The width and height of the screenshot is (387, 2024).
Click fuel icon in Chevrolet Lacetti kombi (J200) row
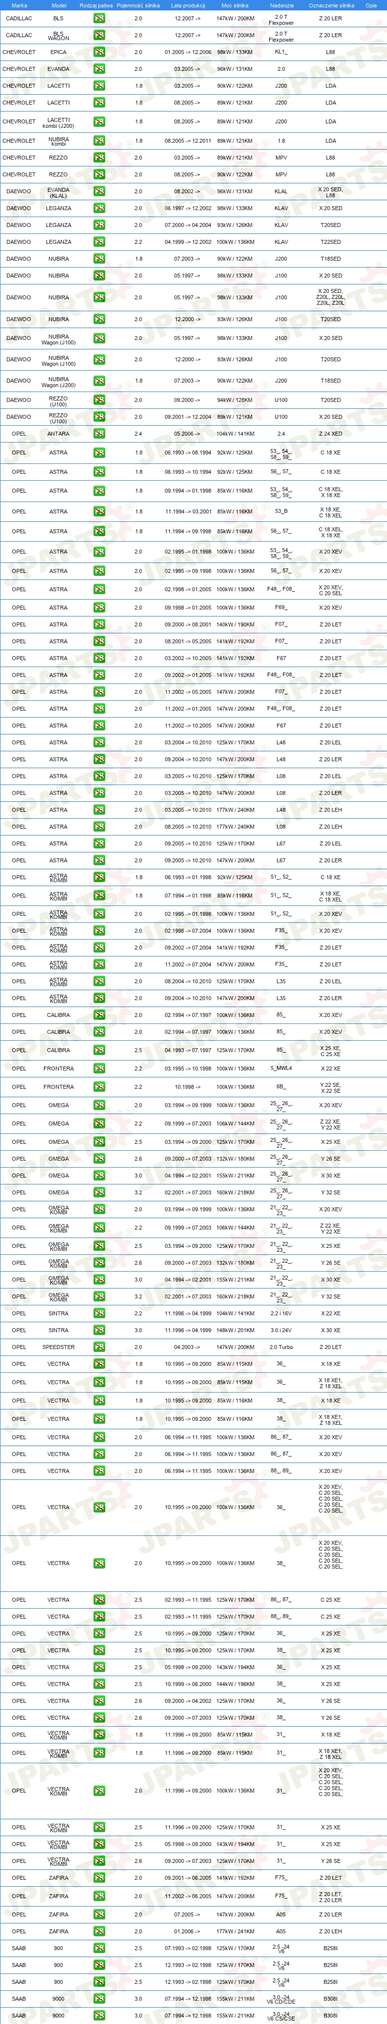tap(99, 122)
